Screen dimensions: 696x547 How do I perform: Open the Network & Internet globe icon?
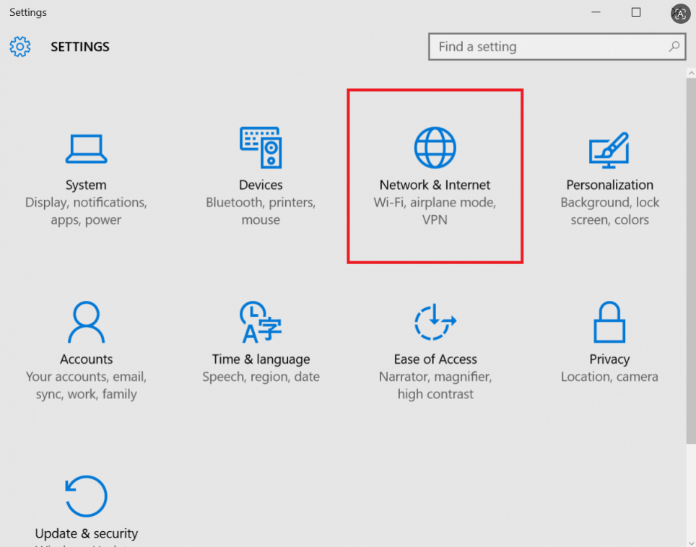(435, 147)
